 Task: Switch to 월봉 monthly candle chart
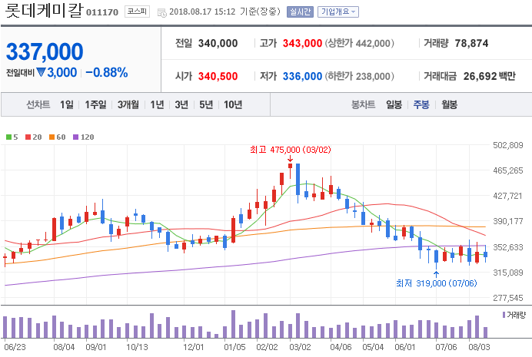click(x=449, y=104)
